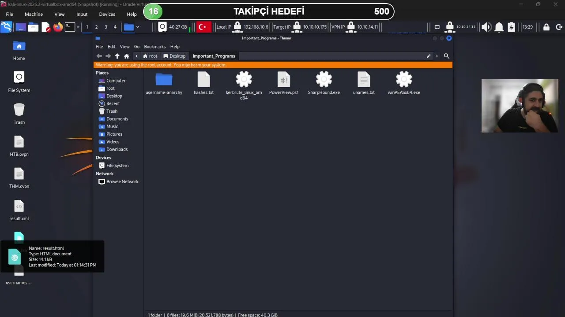Viewport: 565px width, 317px height.
Task: Go to home folder via house icon
Action: point(126,56)
